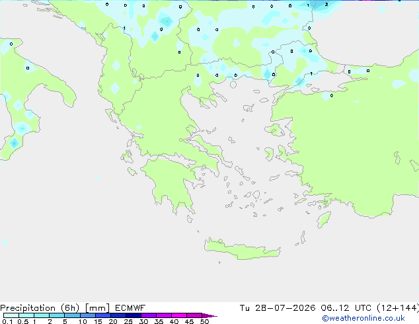The image size is (419, 324).
Task: Select the legend swatch between 35 and 40
Action: point(164,315)
